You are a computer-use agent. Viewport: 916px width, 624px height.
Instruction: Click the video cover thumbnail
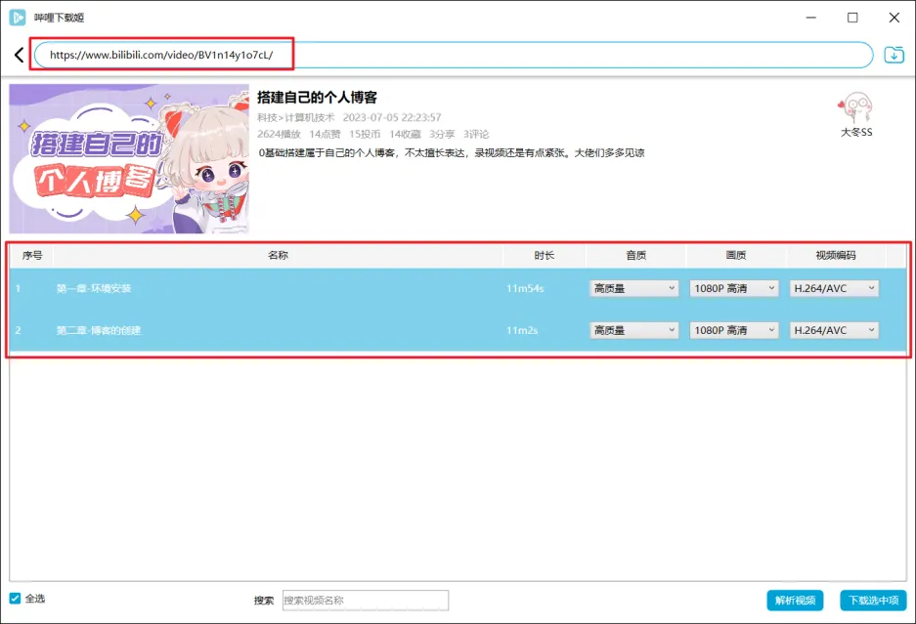pyautogui.click(x=129, y=158)
